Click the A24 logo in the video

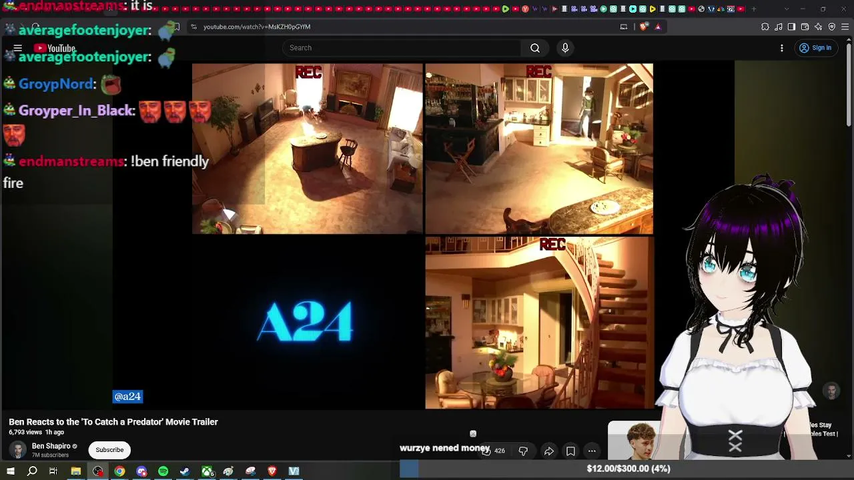(305, 321)
